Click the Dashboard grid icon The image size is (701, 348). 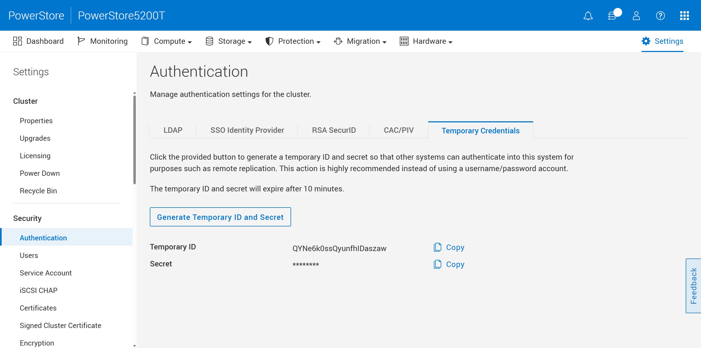pos(18,41)
